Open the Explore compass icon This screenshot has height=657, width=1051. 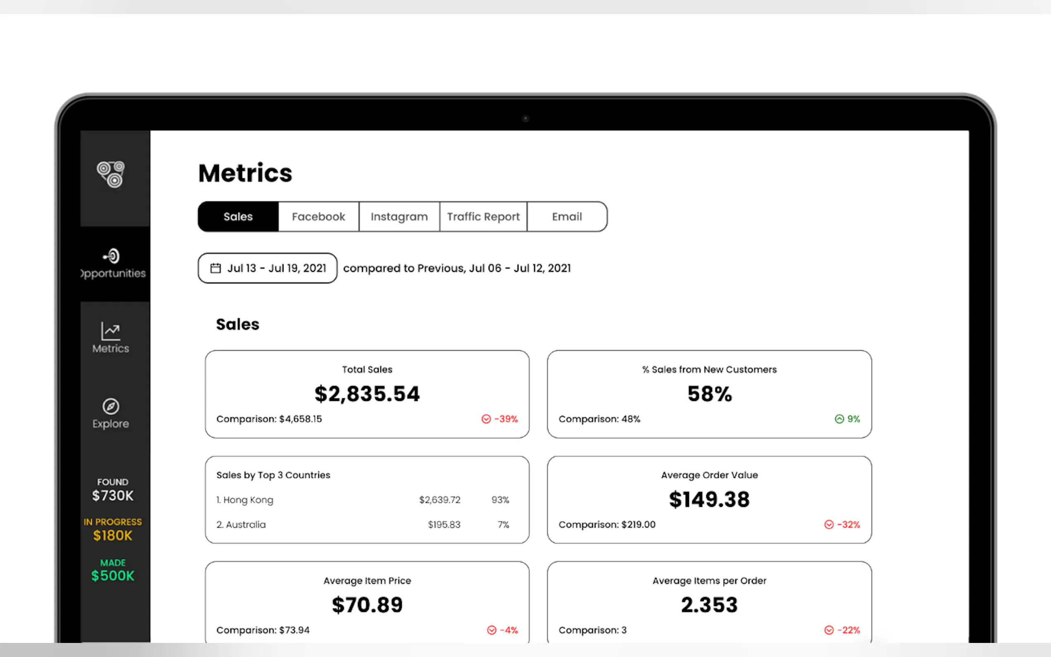[x=111, y=406]
